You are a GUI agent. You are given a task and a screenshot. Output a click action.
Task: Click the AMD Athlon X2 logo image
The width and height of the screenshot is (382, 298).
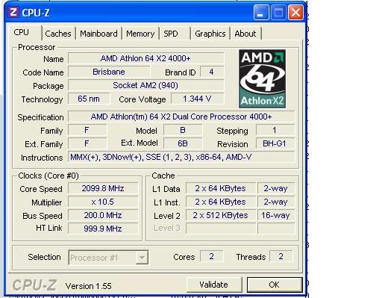262,78
